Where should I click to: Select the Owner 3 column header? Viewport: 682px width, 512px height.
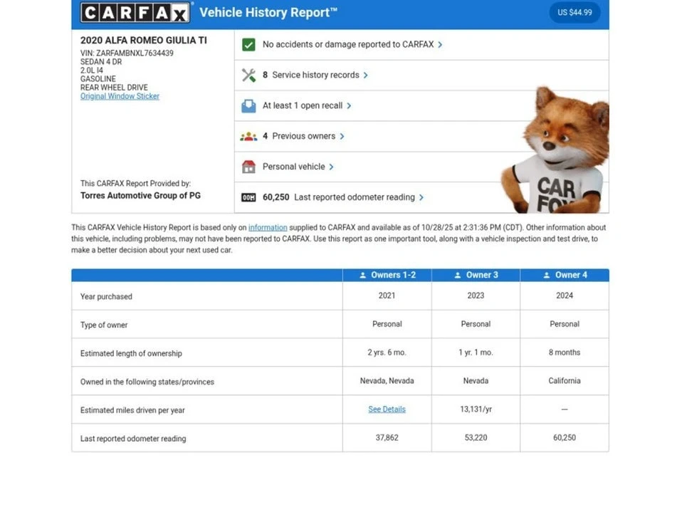click(x=476, y=275)
